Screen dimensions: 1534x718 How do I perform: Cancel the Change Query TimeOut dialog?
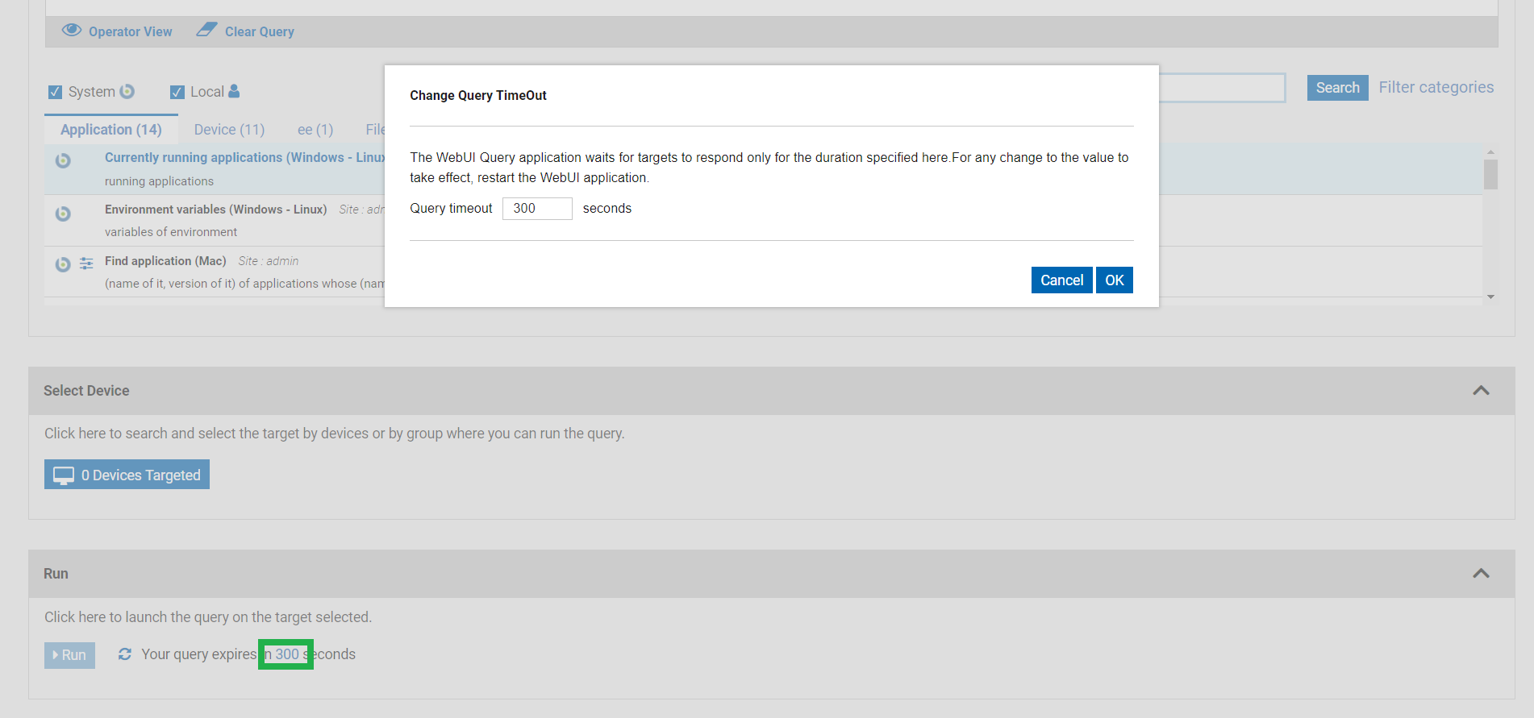[1061, 280]
